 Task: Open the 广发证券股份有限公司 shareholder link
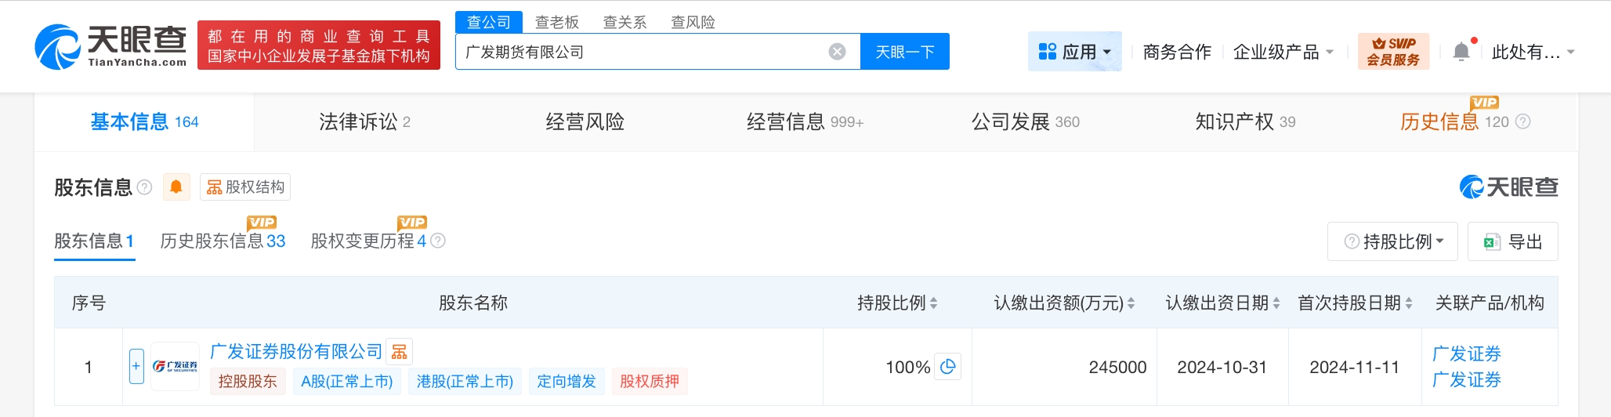point(296,351)
